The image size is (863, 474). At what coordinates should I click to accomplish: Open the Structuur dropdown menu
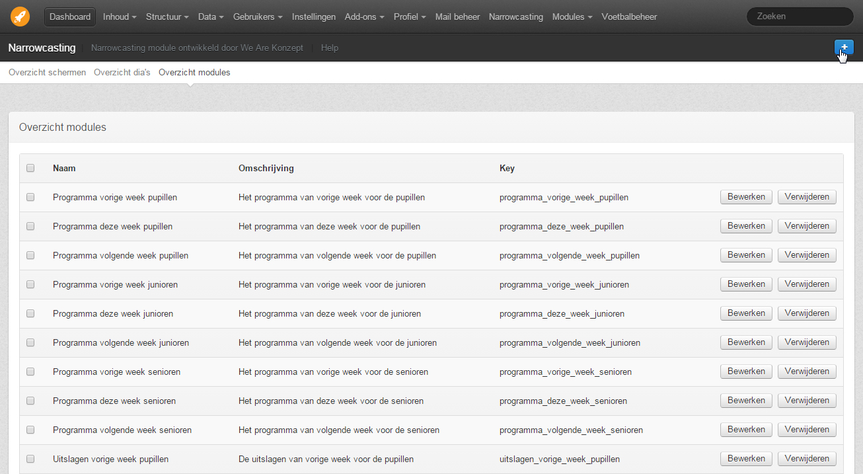pyautogui.click(x=167, y=17)
